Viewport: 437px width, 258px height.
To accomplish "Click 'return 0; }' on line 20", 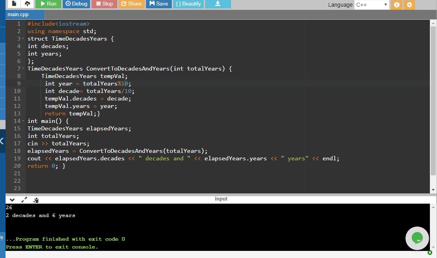I will tap(46, 166).
